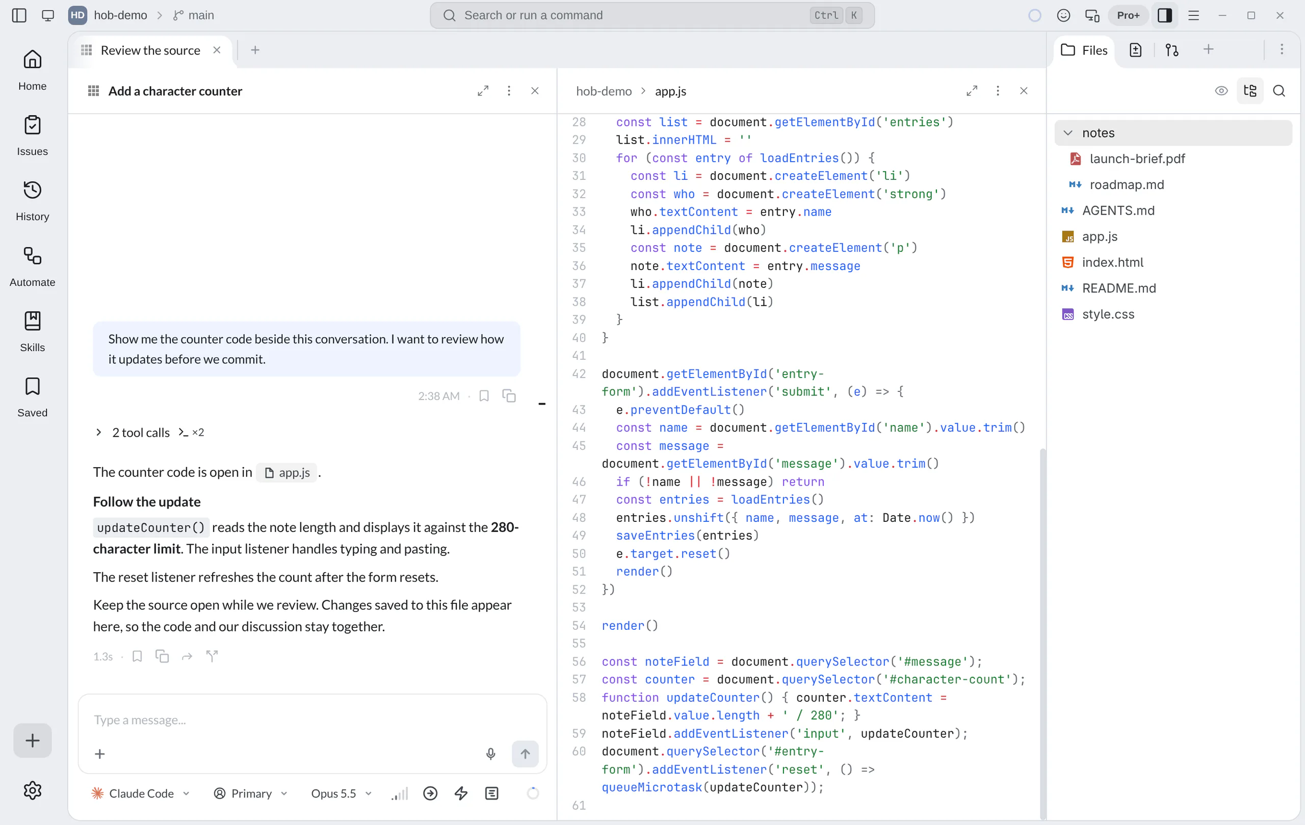Open the pull request tab icon
This screenshot has height=825, width=1305.
click(x=1171, y=50)
